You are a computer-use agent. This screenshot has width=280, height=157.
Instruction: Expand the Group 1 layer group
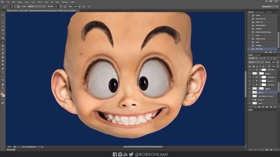tap(253, 100)
